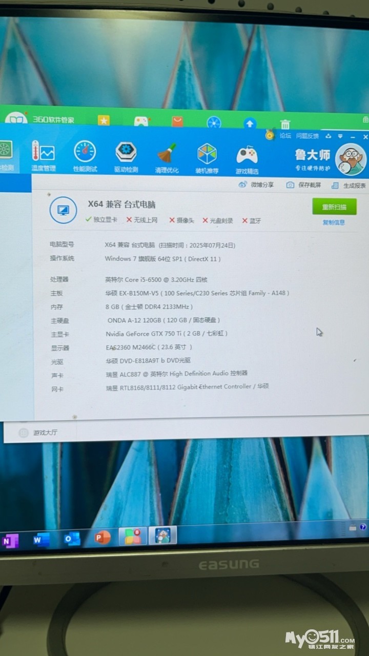
Task: Open PowerPoint from the taskbar
Action: [102, 537]
